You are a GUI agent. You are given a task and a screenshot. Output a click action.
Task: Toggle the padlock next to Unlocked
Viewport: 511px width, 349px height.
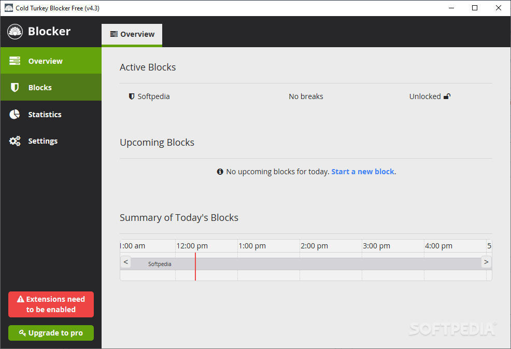click(x=447, y=95)
